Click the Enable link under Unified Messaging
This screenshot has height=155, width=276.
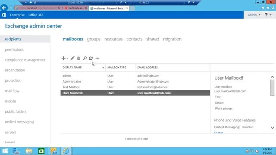pyautogui.click(x=219, y=133)
